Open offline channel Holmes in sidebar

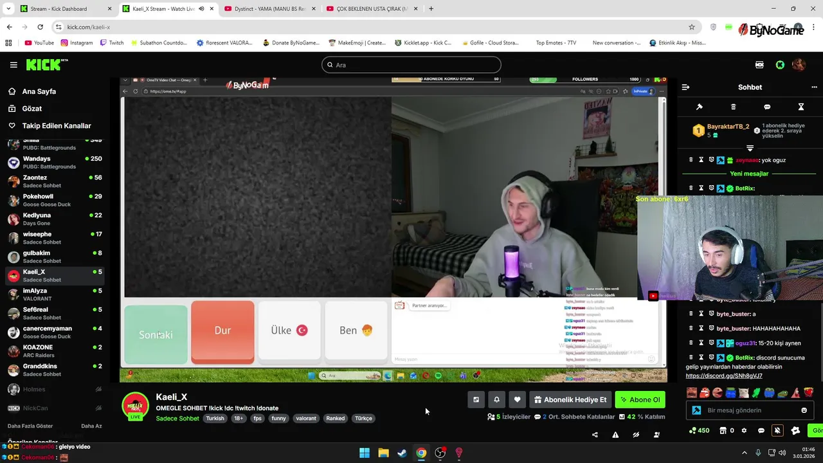[55, 389]
